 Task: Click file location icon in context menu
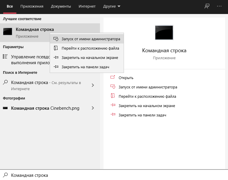click(56, 48)
